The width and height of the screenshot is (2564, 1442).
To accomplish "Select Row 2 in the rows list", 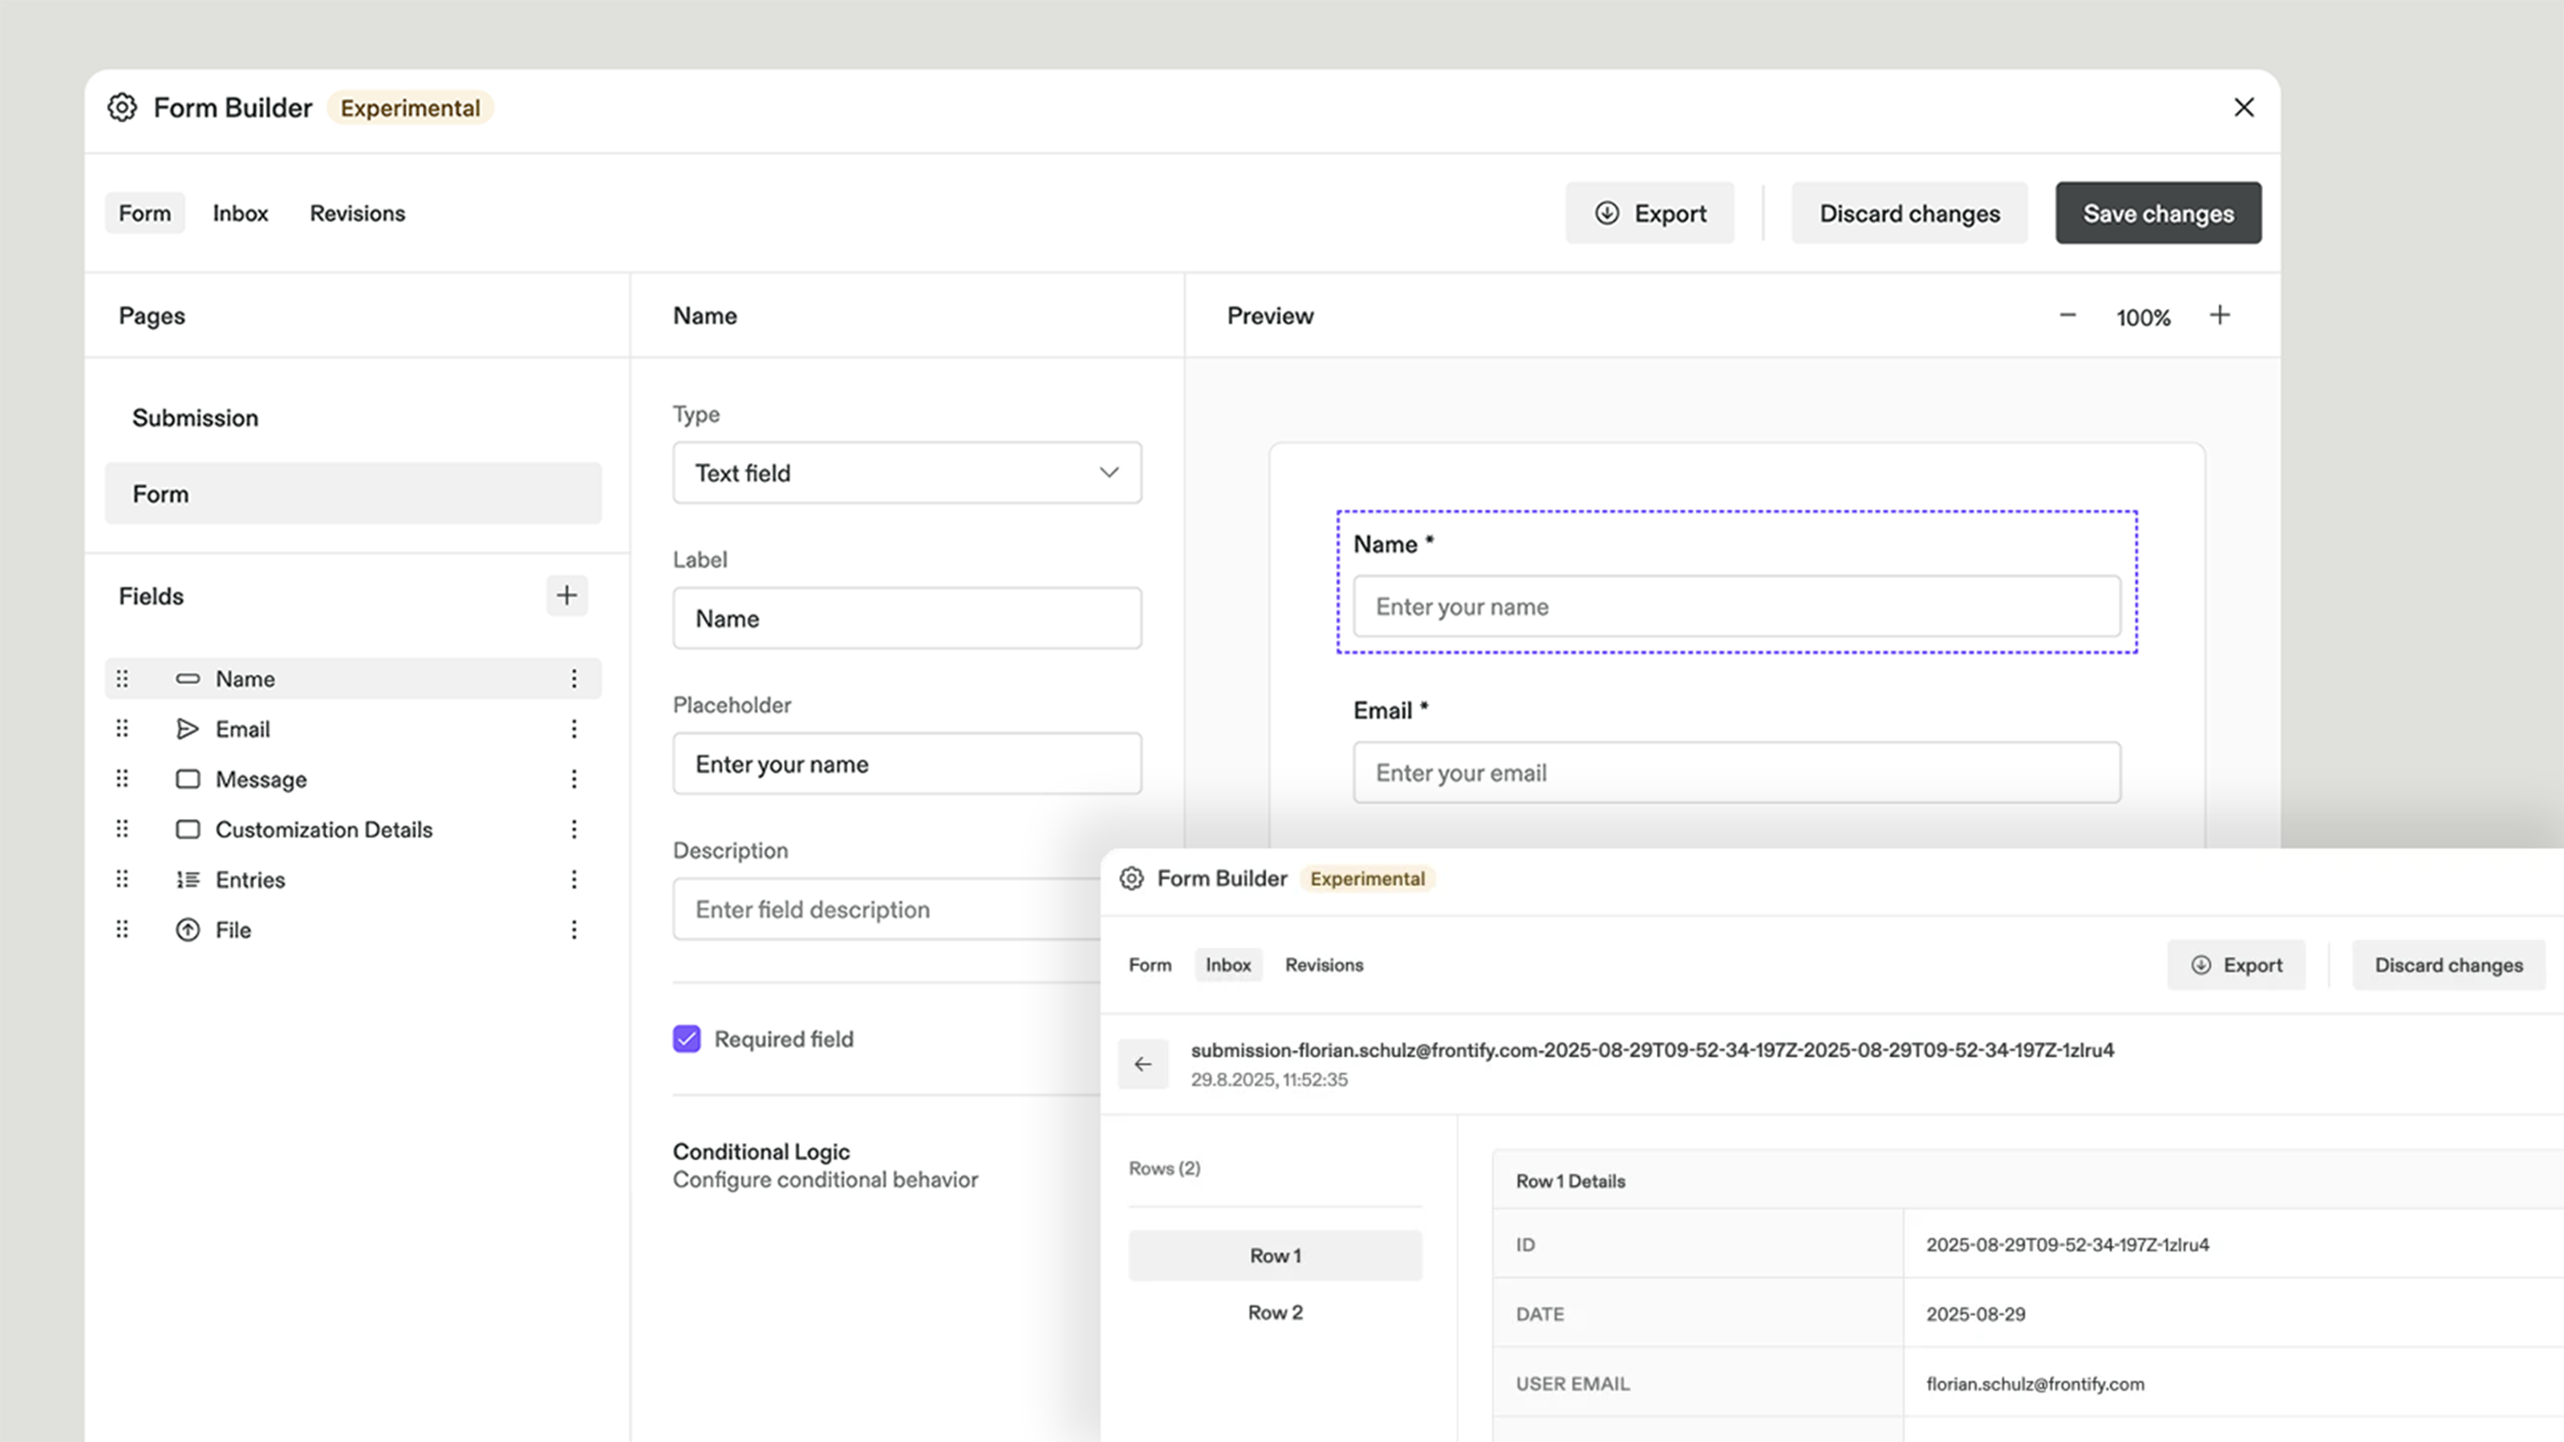I will coord(1275,1313).
